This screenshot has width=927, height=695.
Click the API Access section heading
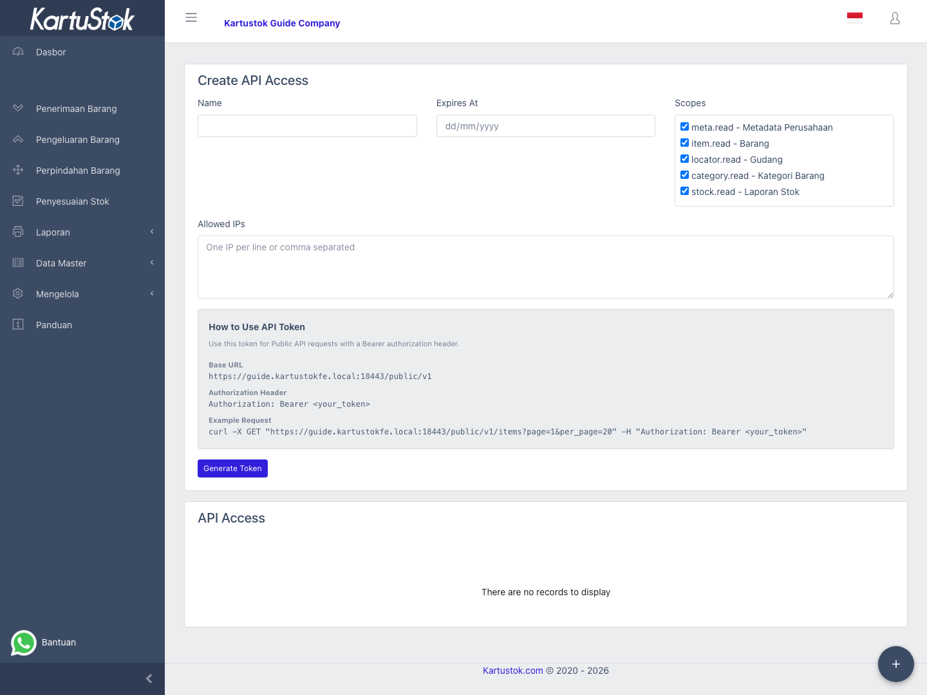coord(231,518)
